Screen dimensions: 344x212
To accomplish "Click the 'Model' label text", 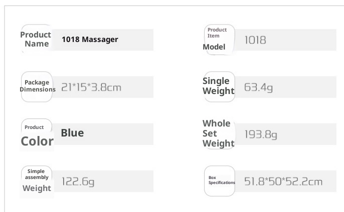I will [x=214, y=47].
